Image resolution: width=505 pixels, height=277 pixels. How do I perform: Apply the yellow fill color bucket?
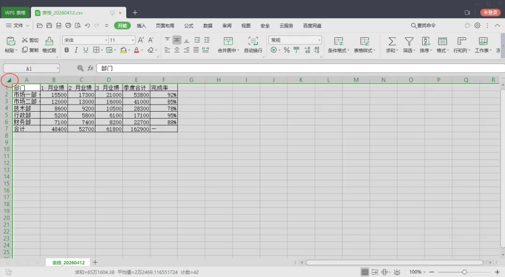pos(123,50)
